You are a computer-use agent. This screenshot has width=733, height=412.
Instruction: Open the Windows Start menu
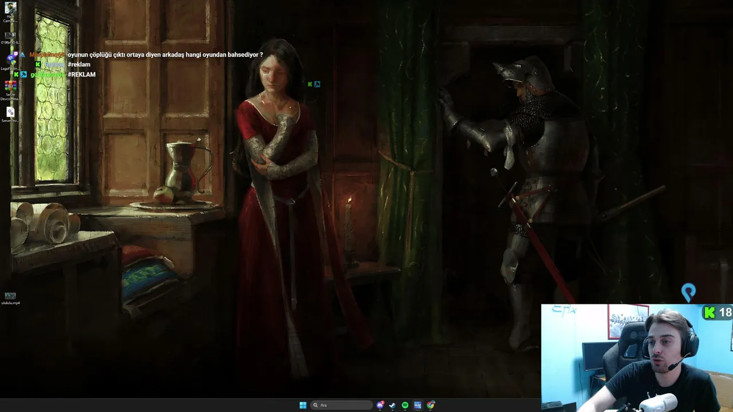[x=303, y=405]
